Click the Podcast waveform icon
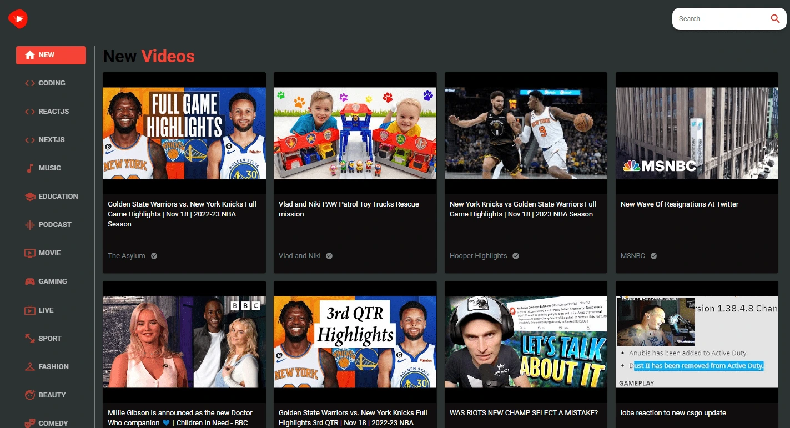The width and height of the screenshot is (790, 428). pos(29,225)
